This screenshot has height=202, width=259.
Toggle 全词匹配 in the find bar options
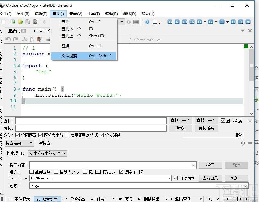click(x=17, y=135)
